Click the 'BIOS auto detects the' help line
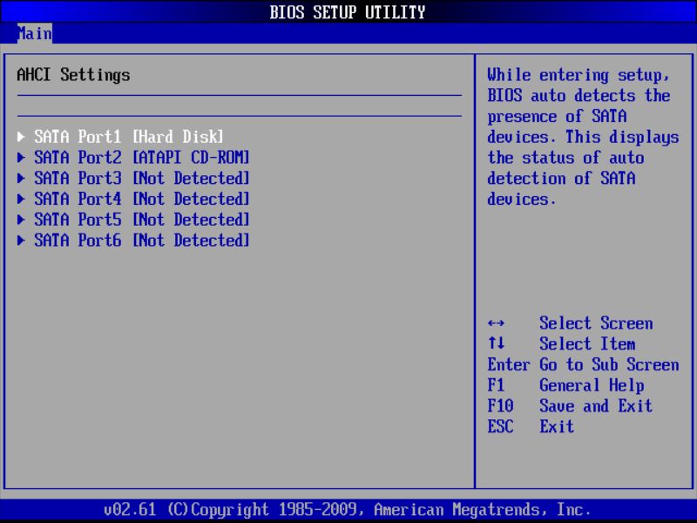697x523 pixels. (x=579, y=96)
